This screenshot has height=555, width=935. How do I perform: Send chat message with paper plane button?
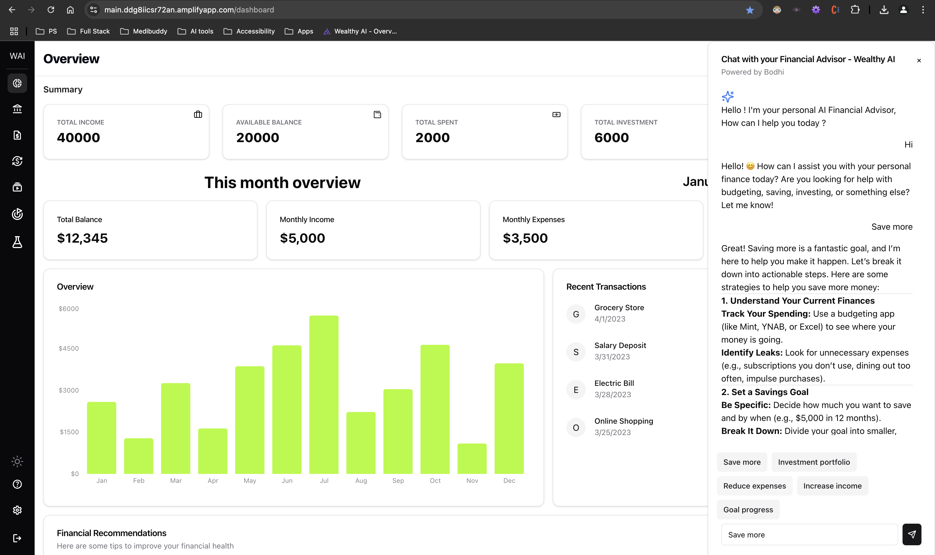911,534
